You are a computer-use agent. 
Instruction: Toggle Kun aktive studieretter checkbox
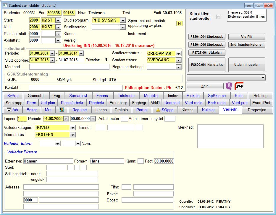pyautogui.click(x=218, y=17)
